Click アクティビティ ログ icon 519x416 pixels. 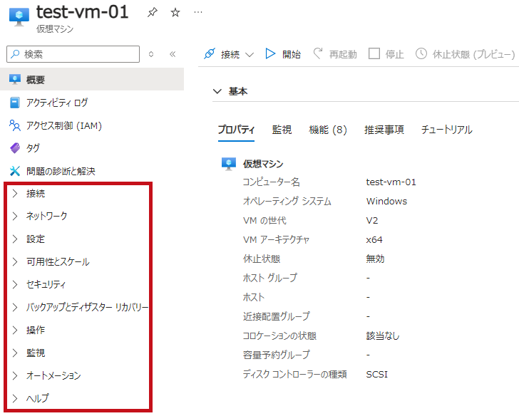coord(15,103)
